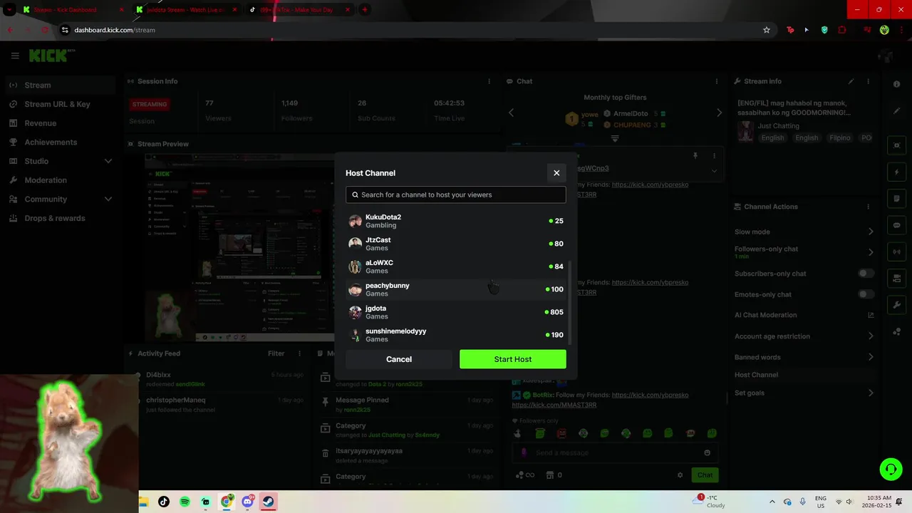Click Host Channel in Channel Actions
The image size is (912, 513).
756,375
